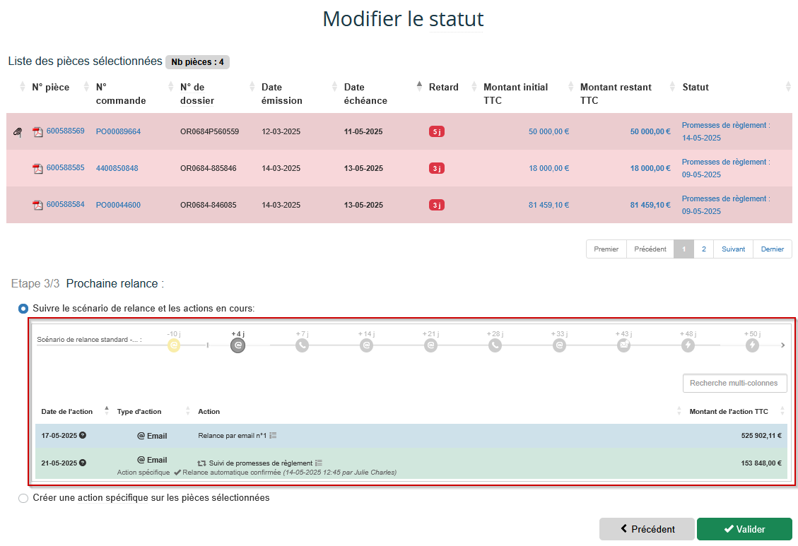Click the +43 j mail letter step icon
Image resolution: width=798 pixels, height=546 pixels.
pos(624,345)
